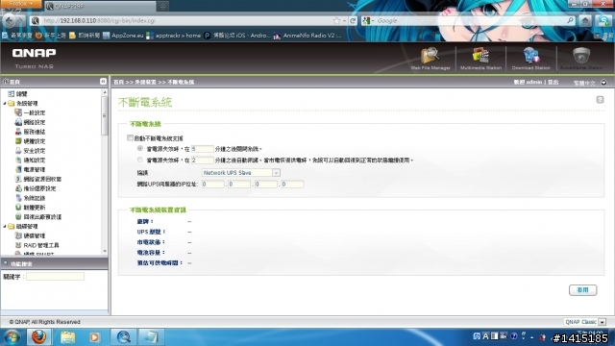Collapse the 磁碟管理 folder
This screenshot has width=615, height=346.
(x=5, y=227)
